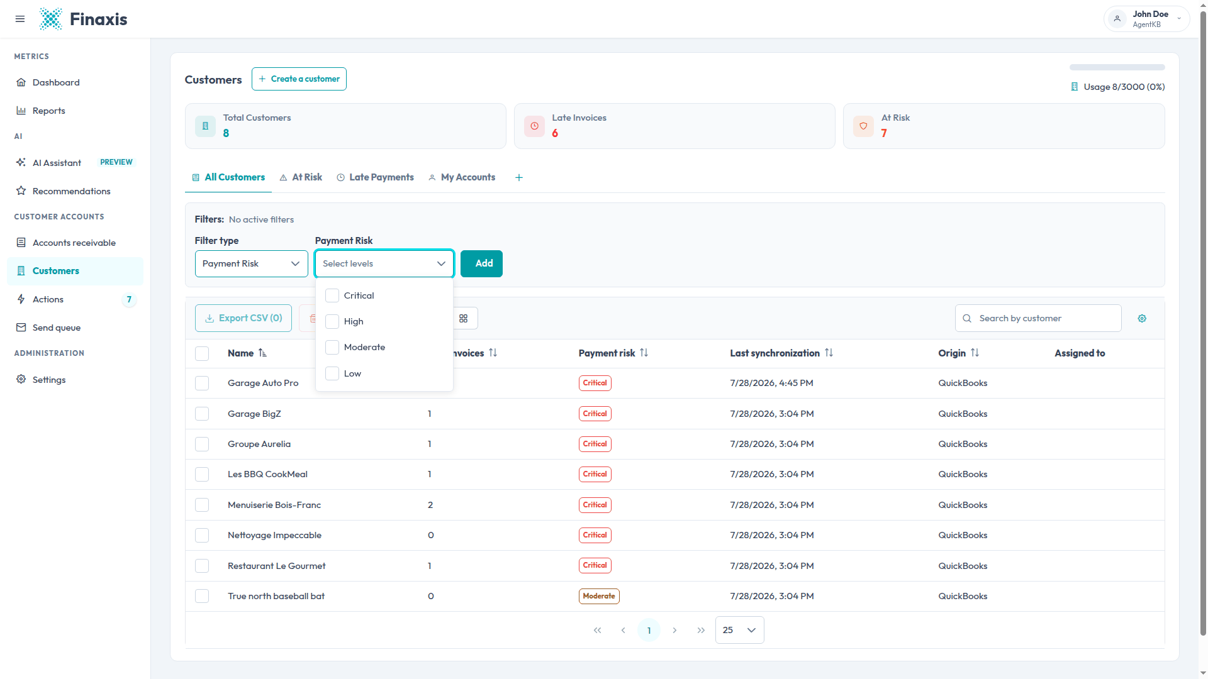Viewport: 1208px width, 679px height.
Task: Switch to grid view icon
Action: [x=464, y=319]
